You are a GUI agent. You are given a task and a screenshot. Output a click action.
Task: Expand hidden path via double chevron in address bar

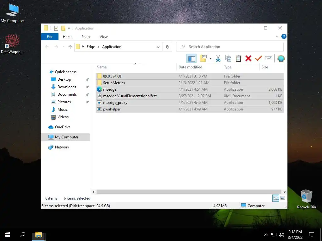click(x=83, y=46)
